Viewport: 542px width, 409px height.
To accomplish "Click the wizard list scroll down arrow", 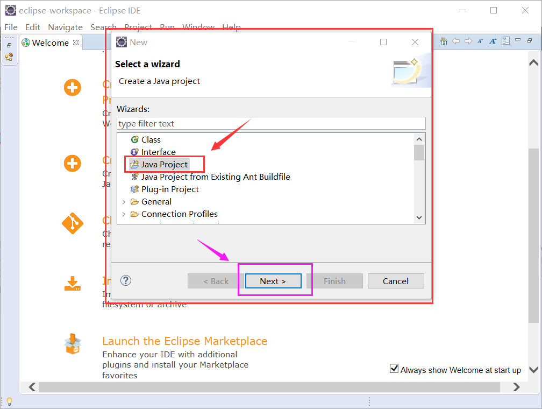I will tap(419, 217).
